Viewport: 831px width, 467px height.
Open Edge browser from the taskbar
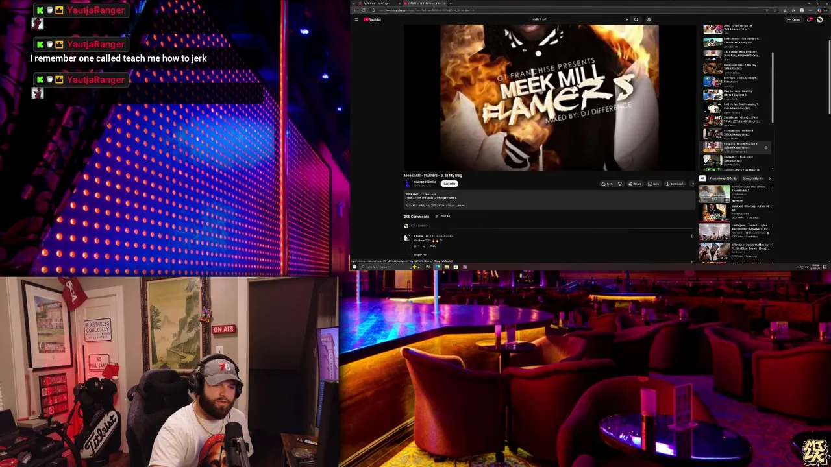(437, 267)
